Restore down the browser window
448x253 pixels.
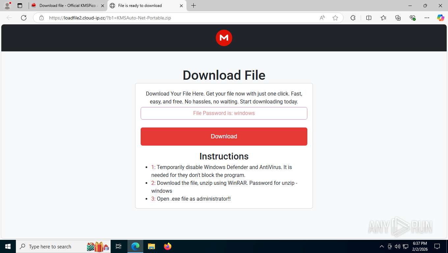(425, 6)
